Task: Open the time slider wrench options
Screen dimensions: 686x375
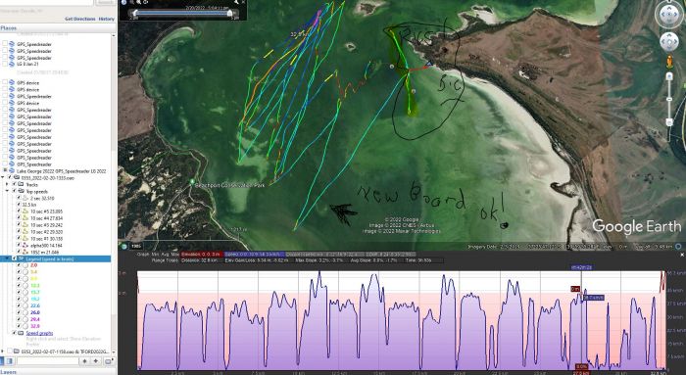Action: (x=236, y=2)
